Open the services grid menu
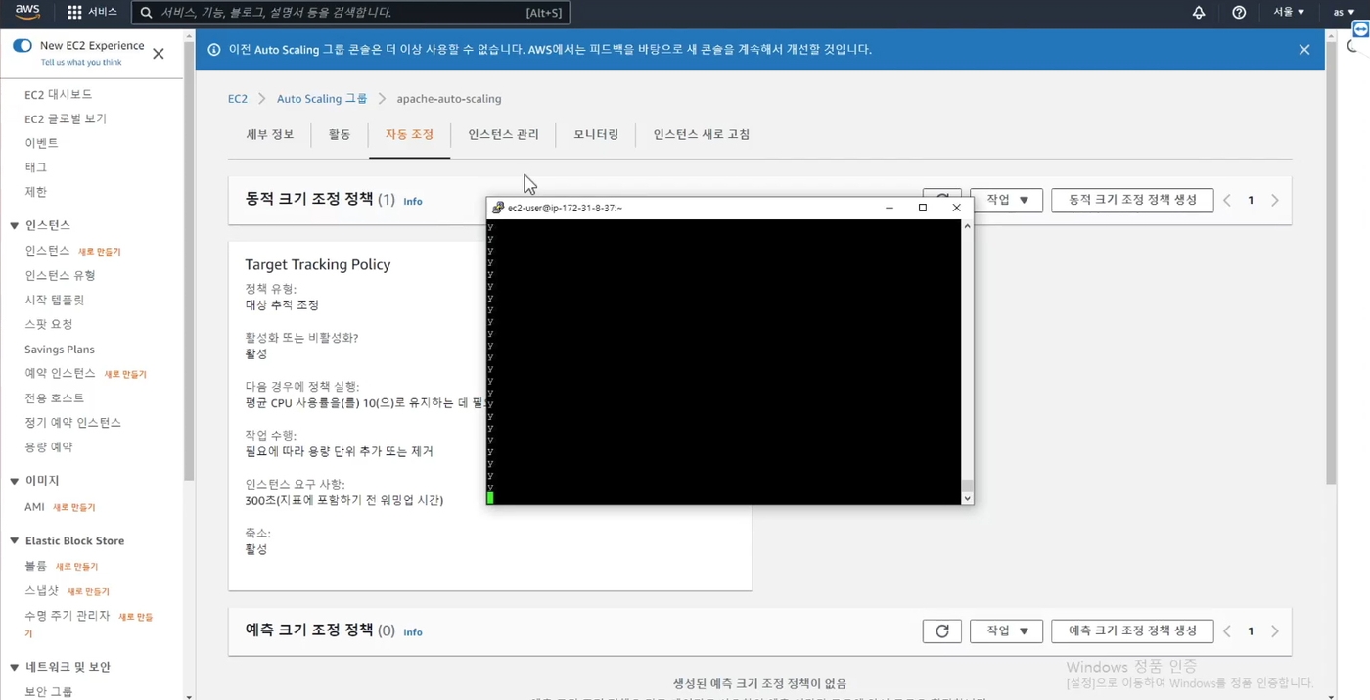1370x700 pixels. [74, 13]
